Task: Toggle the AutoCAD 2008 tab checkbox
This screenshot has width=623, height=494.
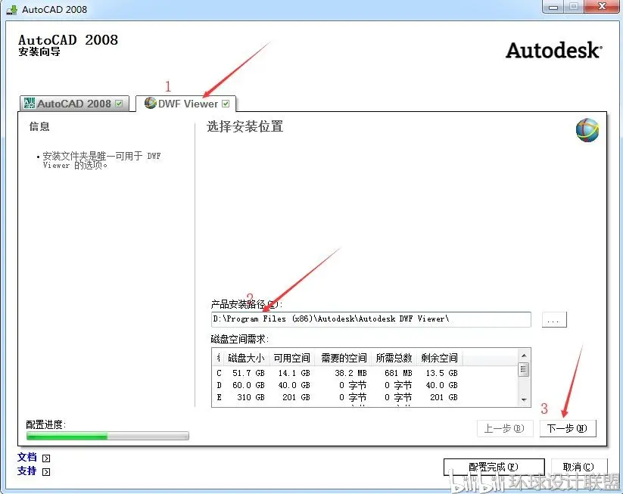Action: click(119, 104)
